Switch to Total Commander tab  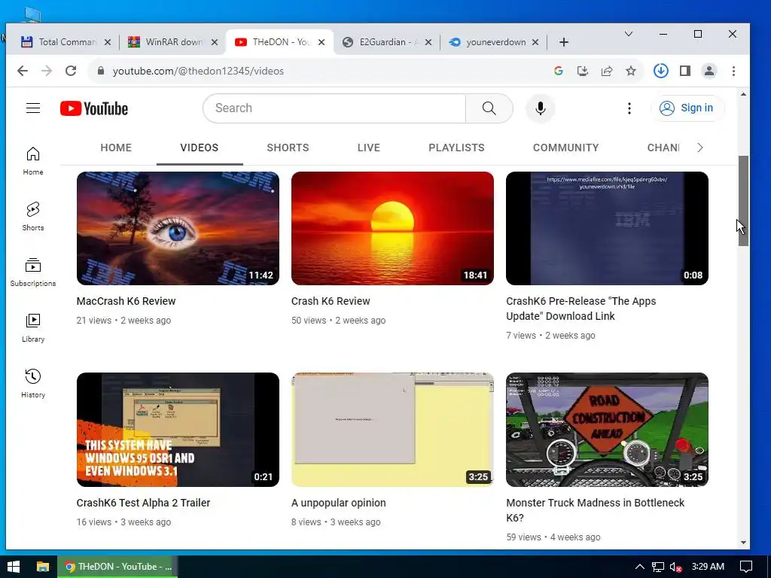[x=66, y=42]
